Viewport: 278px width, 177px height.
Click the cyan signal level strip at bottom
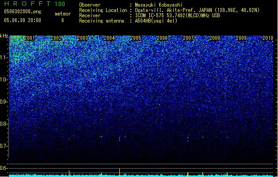click(141, 176)
